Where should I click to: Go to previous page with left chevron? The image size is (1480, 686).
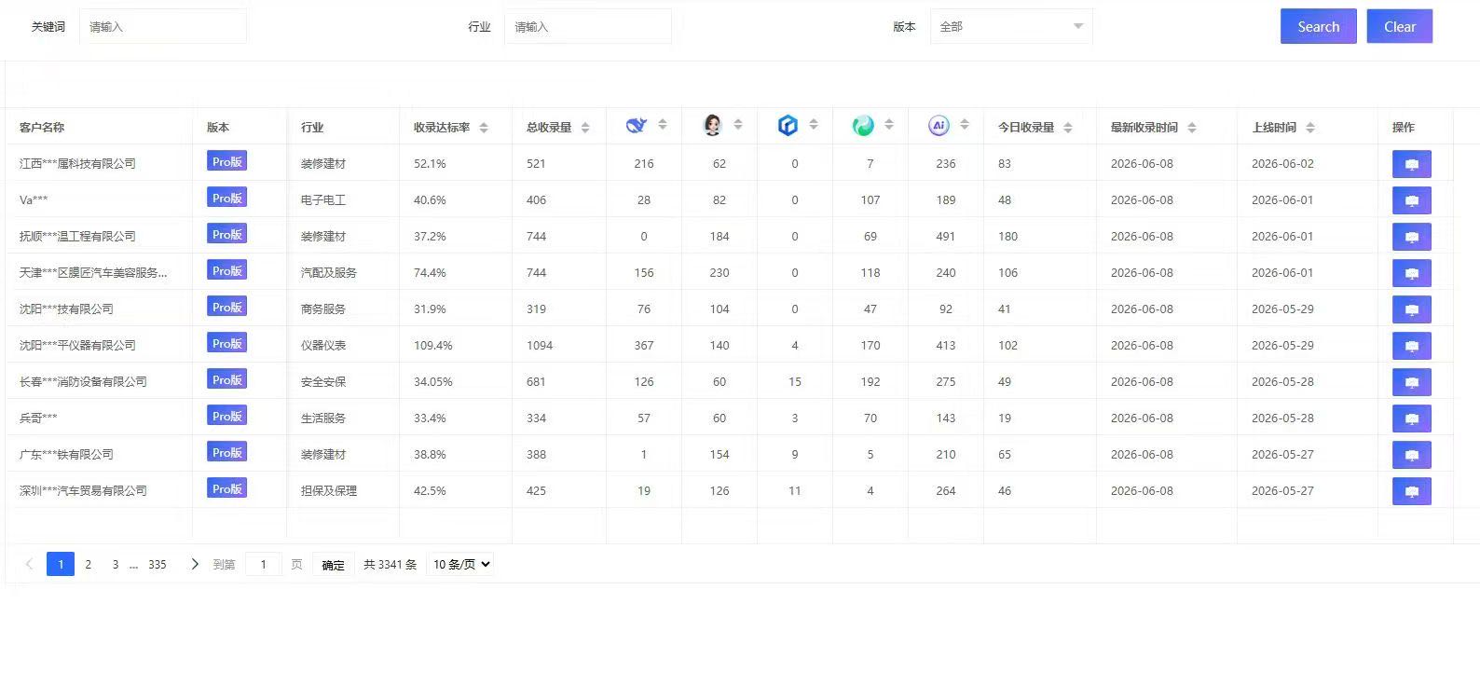29,564
